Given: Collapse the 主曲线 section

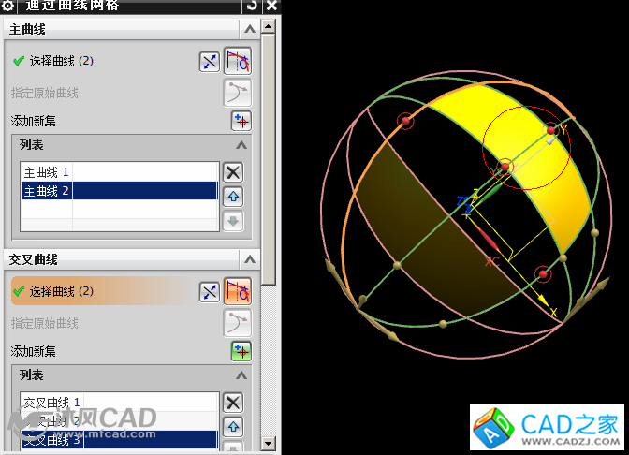Looking at the screenshot, I should (x=249, y=30).
